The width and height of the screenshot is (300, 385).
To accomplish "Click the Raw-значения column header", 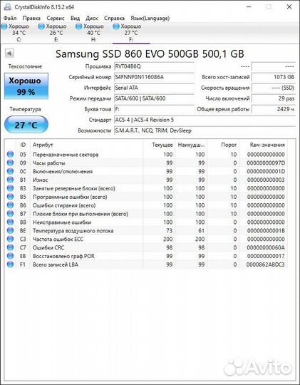I will pyautogui.click(x=263, y=145).
